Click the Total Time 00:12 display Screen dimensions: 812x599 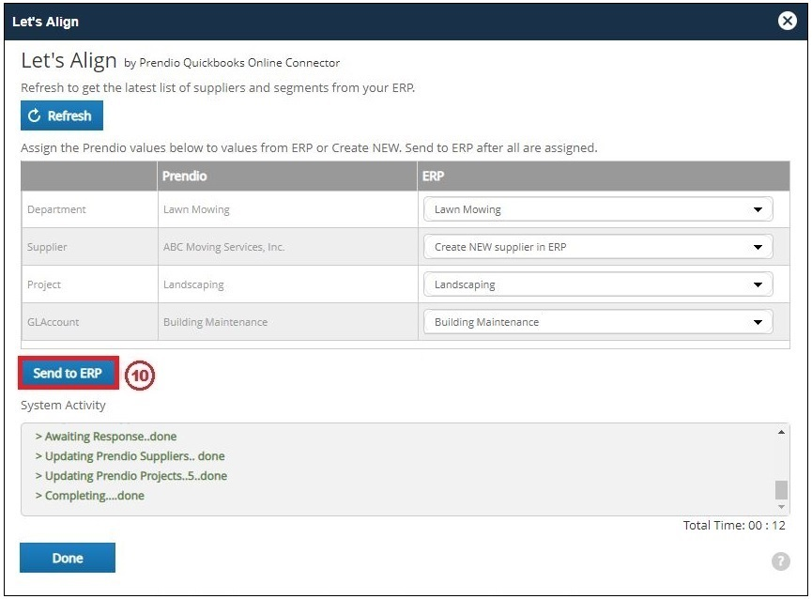(x=735, y=525)
